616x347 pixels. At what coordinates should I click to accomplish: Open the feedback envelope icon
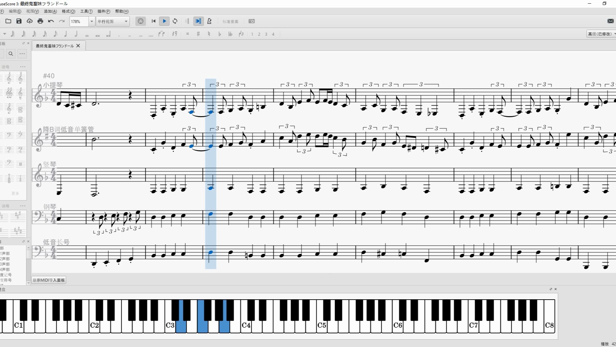coord(610,21)
